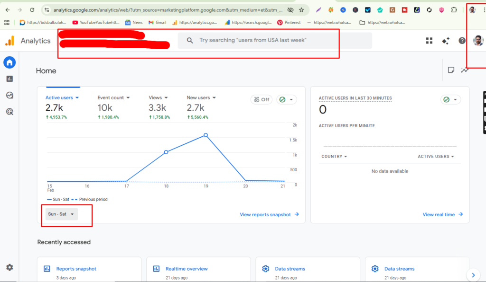Toggle the comparison Off chip on the chart card
Image resolution: width=486 pixels, height=282 pixels.
pyautogui.click(x=261, y=99)
